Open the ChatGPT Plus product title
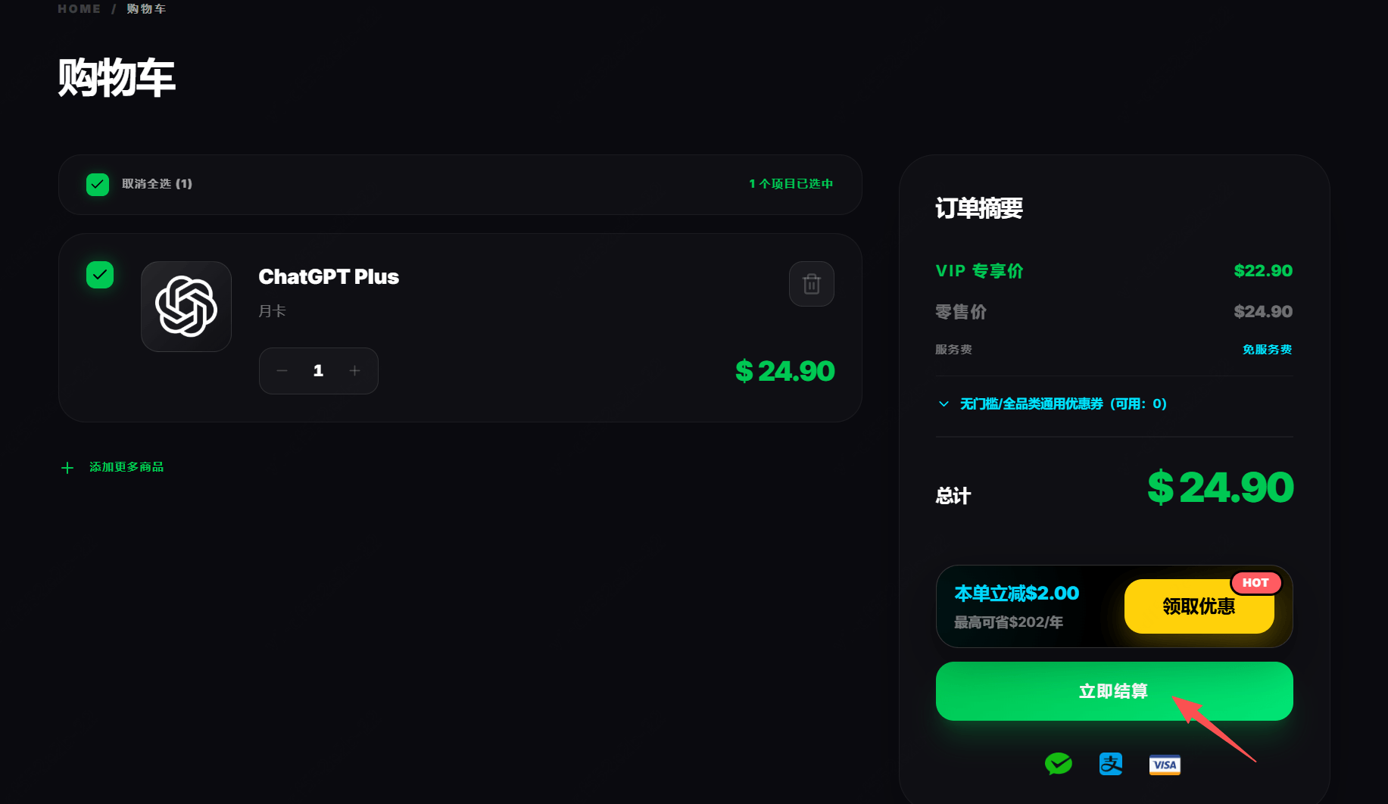 pyautogui.click(x=329, y=277)
